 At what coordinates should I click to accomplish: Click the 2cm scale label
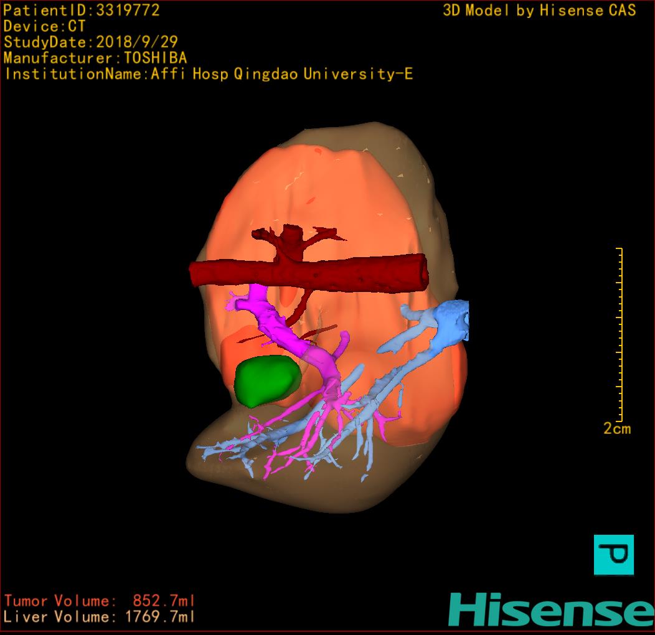pyautogui.click(x=616, y=428)
